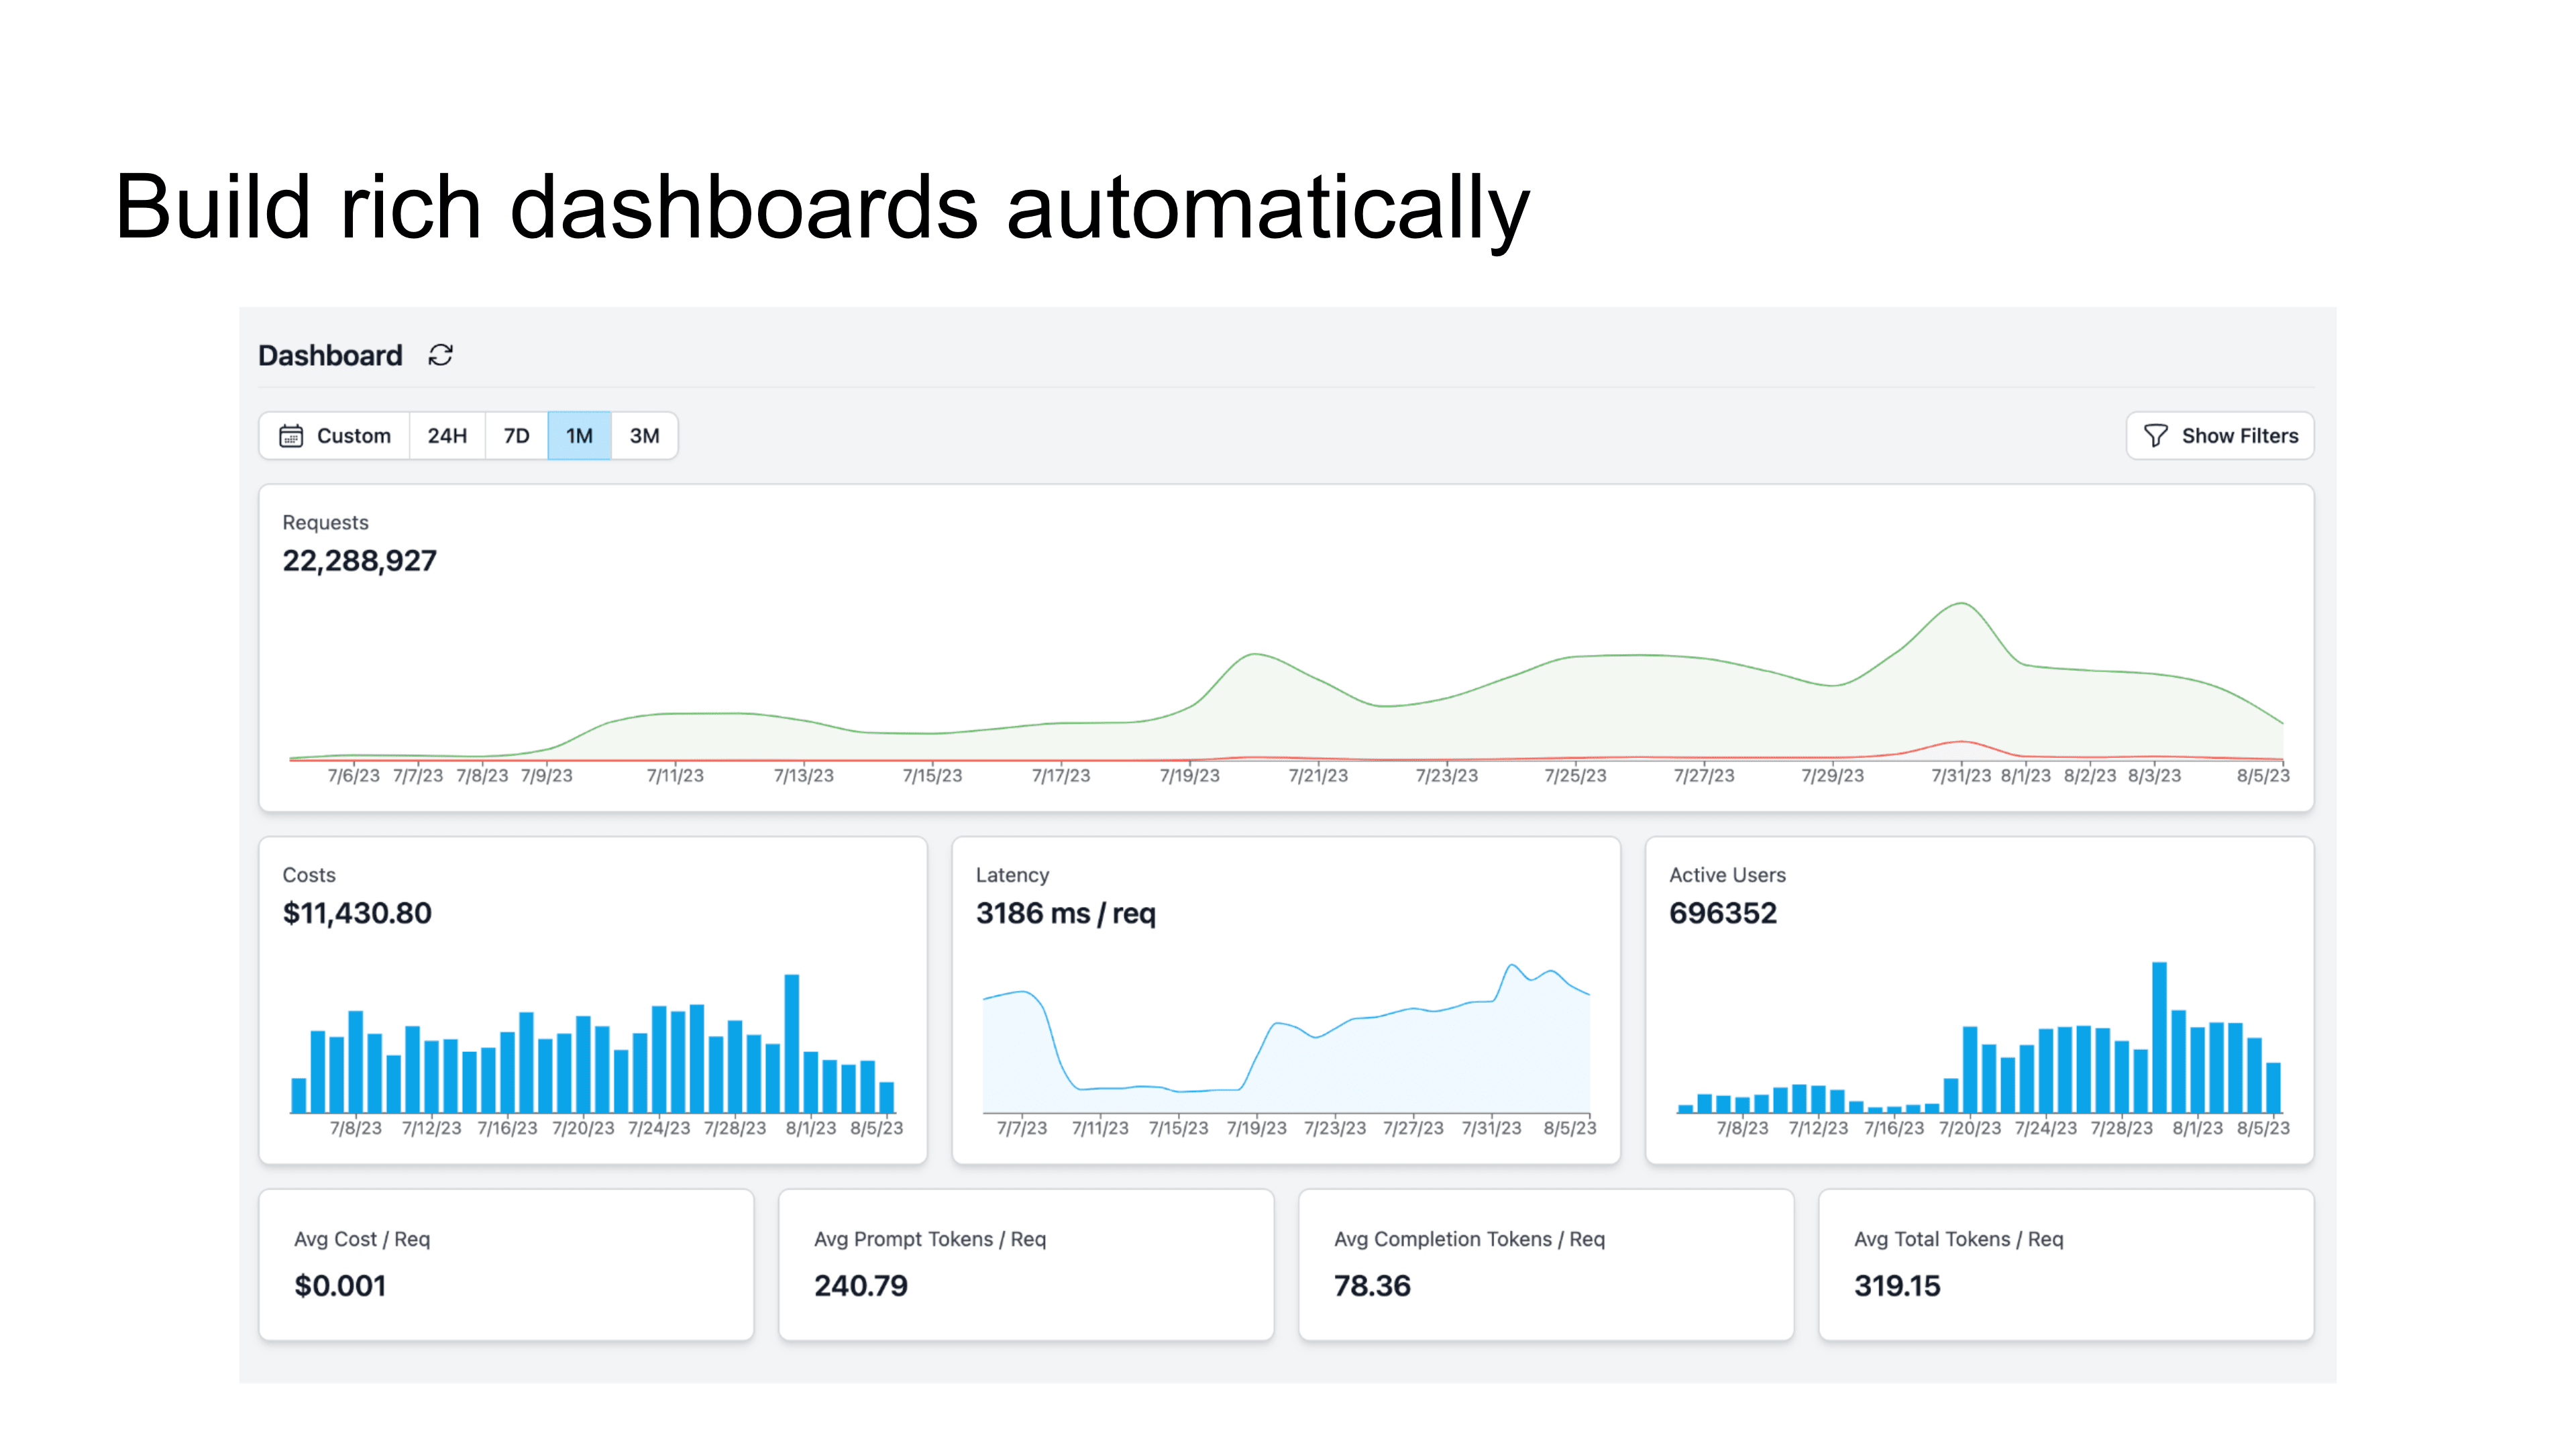
Task: Click the Avg Completion Tokens / Req card
Action: tap(1546, 1264)
